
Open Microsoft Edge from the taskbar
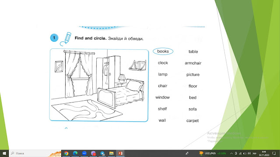point(75,153)
